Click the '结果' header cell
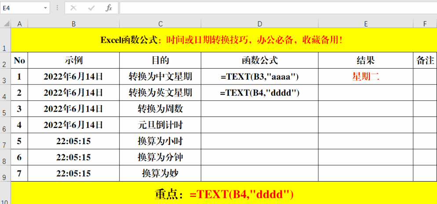Image resolution: width=437 pixels, height=204 pixels. 366,61
